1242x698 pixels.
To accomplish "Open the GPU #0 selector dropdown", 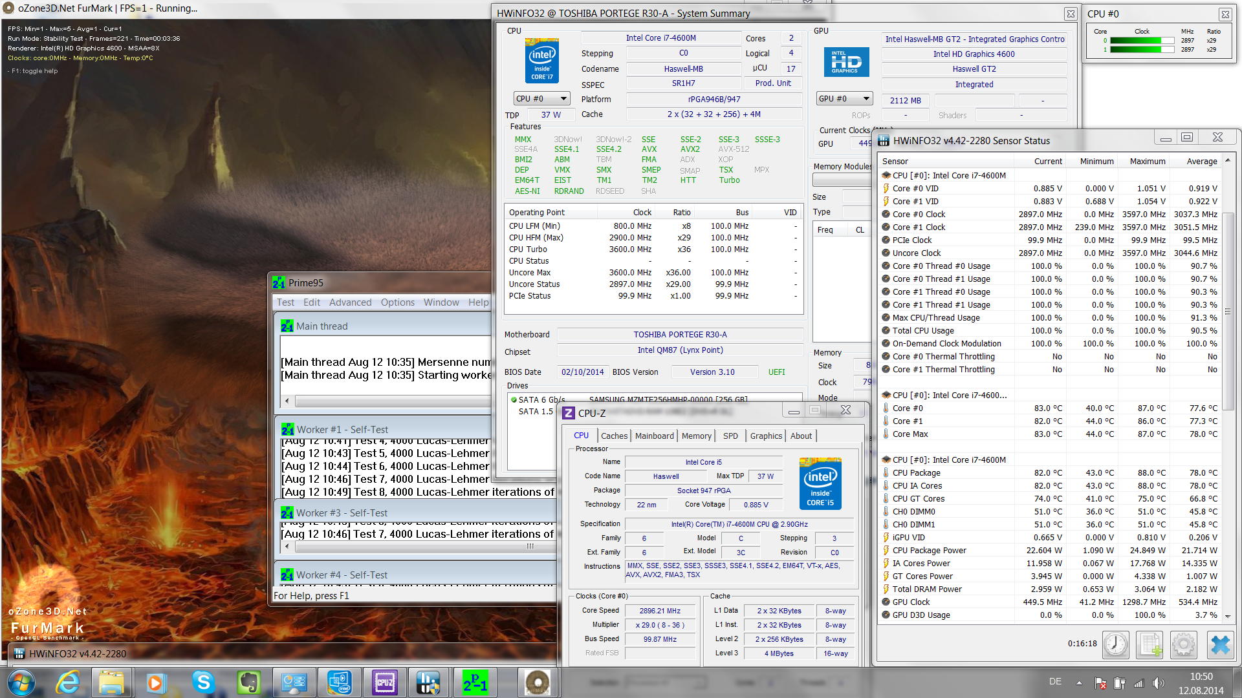I will click(844, 99).
